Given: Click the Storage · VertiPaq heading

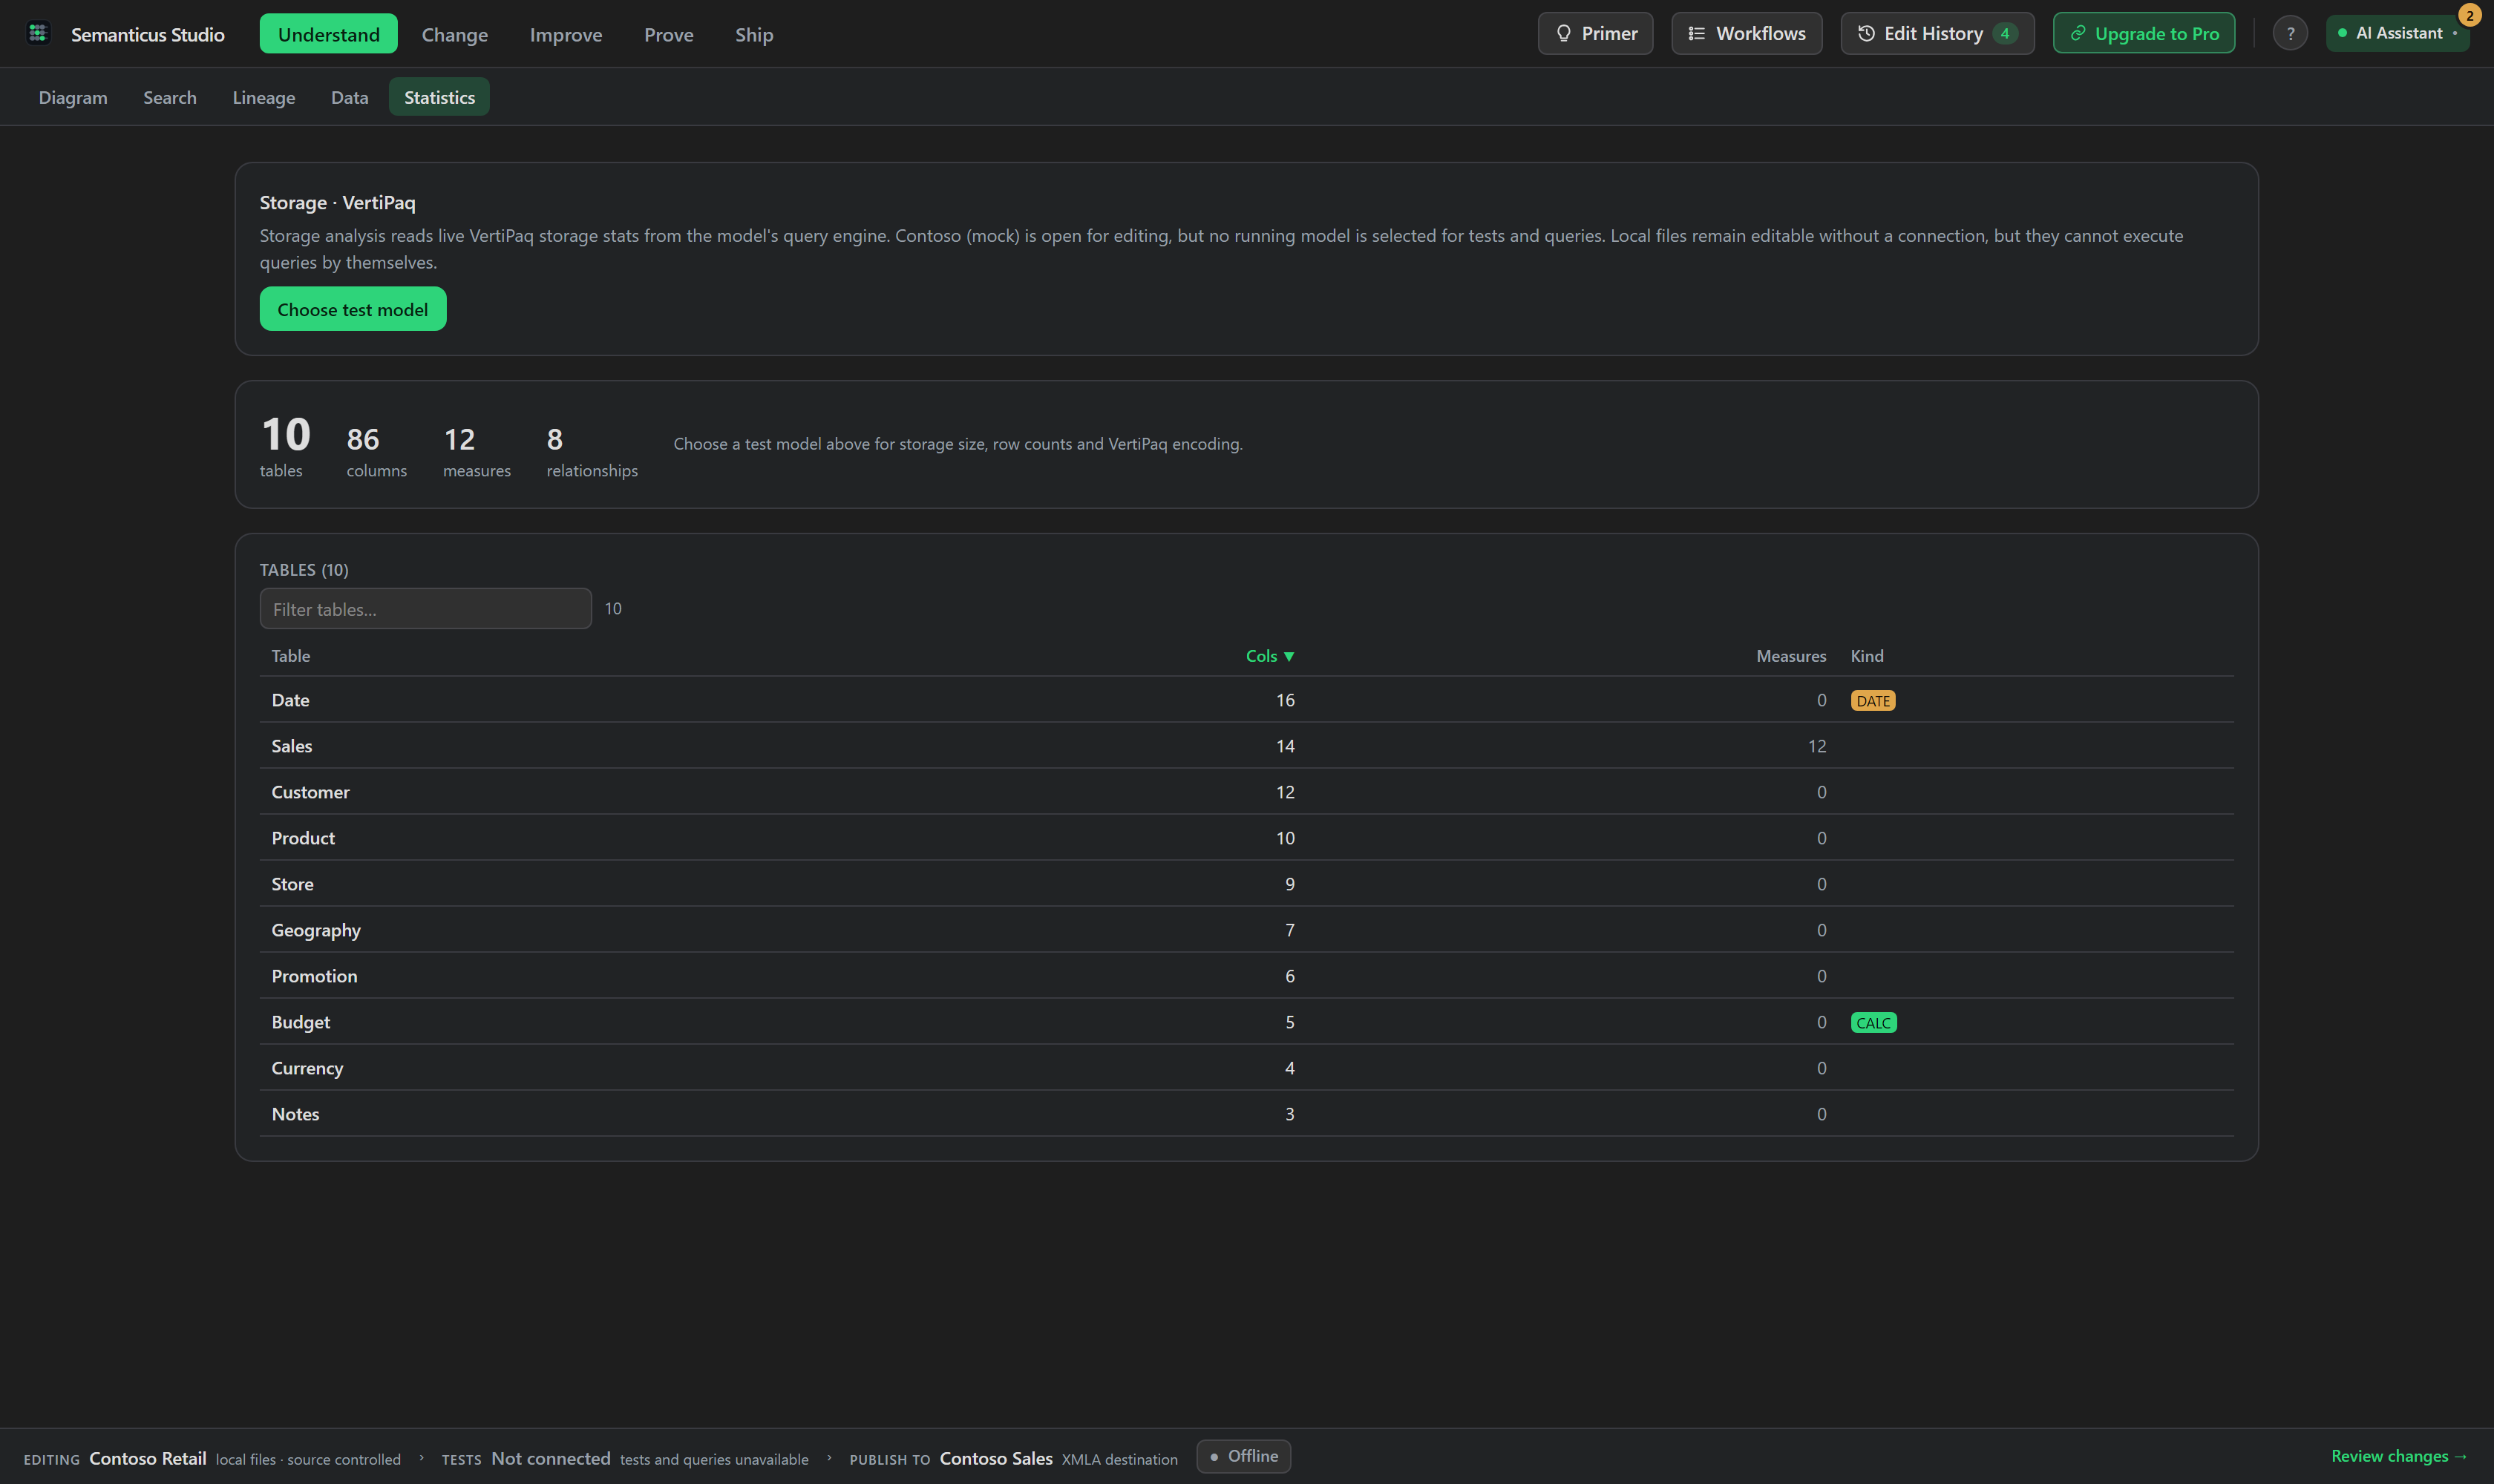Looking at the screenshot, I should click(337, 202).
